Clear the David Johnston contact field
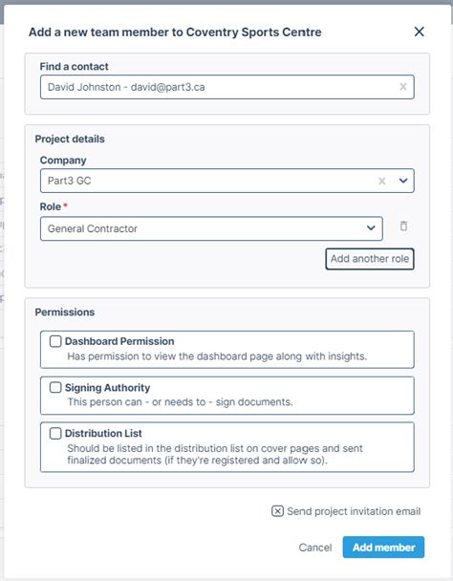 403,87
